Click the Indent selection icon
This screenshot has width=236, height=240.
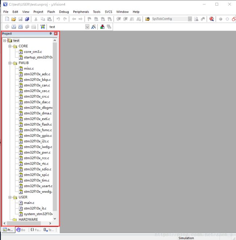click(118, 19)
